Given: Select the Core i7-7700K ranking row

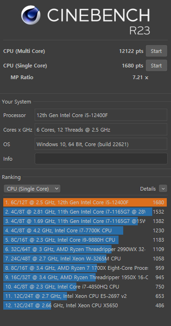Looking at the screenshot, I should (x=85, y=230).
